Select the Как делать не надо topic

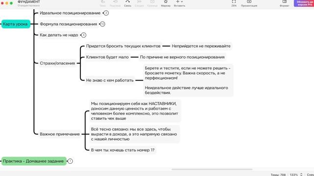pyautogui.click(x=59, y=35)
